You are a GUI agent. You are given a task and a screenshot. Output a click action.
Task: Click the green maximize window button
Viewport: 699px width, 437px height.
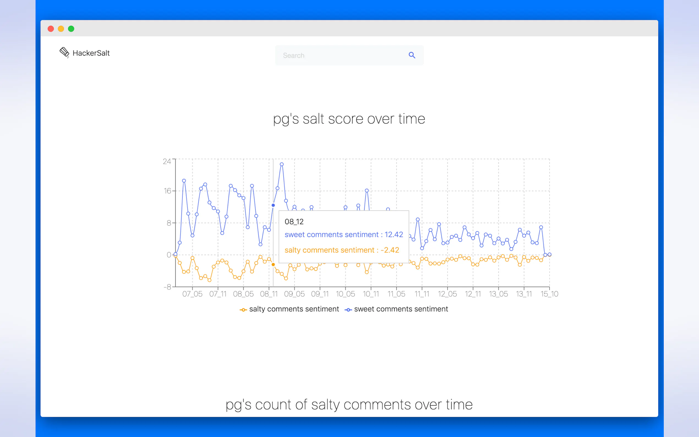click(71, 29)
